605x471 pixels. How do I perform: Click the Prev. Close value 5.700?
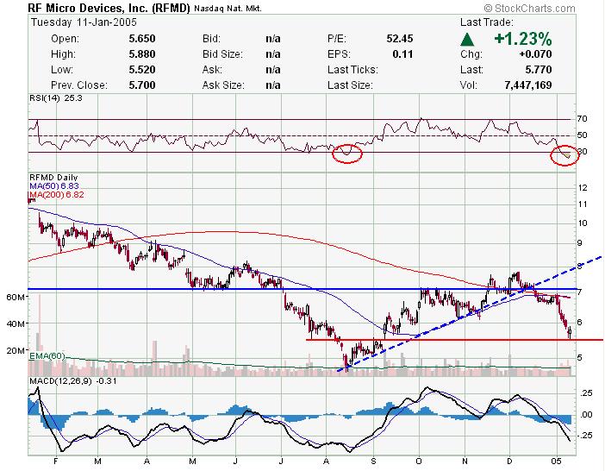(142, 85)
